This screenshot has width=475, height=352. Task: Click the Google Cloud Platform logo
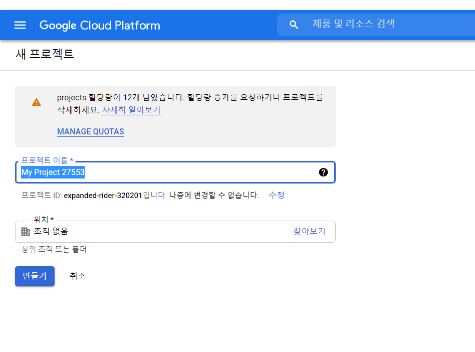tap(100, 25)
